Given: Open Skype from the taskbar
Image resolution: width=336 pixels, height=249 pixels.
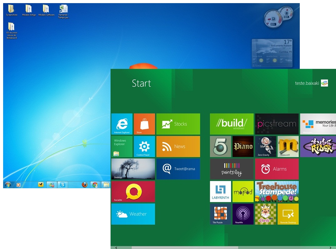Looking at the screenshot, I should coord(62,184).
